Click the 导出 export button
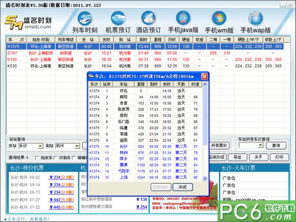The image size is (296, 222). coord(238,157)
